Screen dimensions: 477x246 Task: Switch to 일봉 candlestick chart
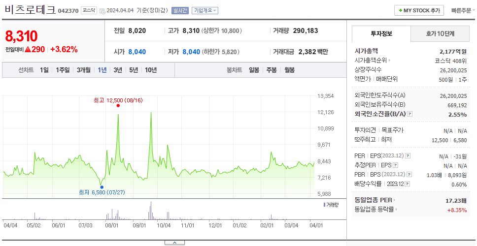(x=254, y=70)
